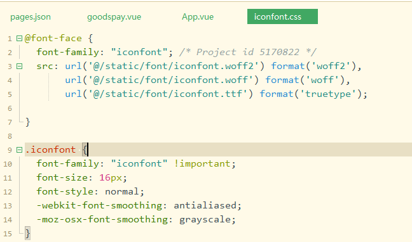Collapse the @font-face block fold marker
The width and height of the screenshot is (412, 242).
[19, 39]
